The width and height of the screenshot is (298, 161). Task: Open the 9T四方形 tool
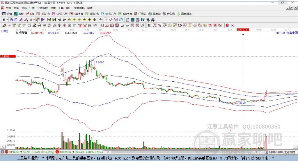tap(109, 14)
